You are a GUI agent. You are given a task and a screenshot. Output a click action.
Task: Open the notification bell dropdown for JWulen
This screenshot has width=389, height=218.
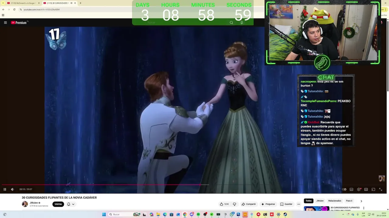click(x=71, y=204)
